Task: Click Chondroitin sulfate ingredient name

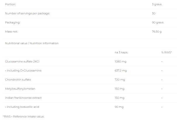Action: 18,79
